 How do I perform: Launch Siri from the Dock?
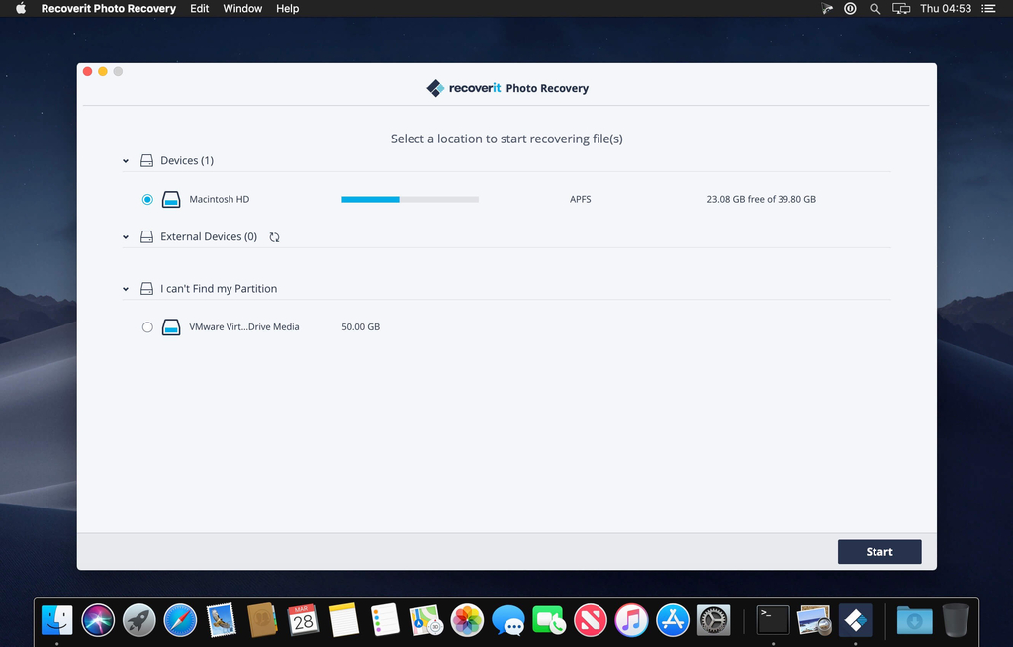click(98, 620)
